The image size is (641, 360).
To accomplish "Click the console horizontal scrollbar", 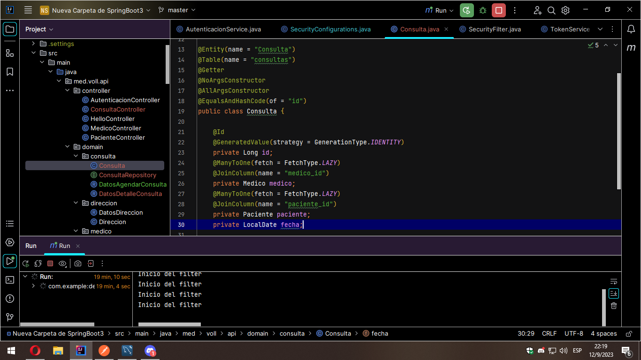I will pos(169,324).
